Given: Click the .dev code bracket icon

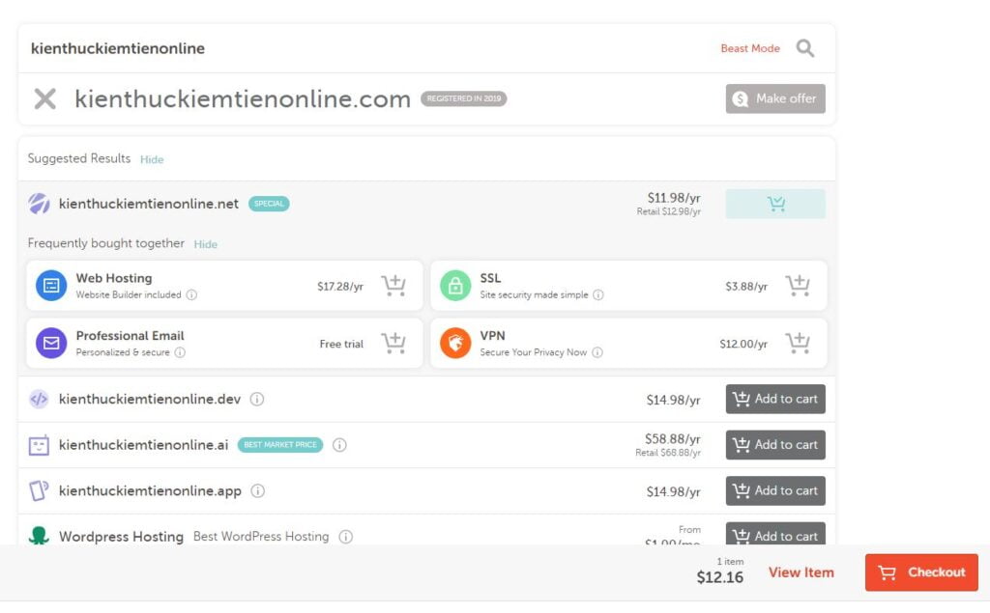Looking at the screenshot, I should 39,400.
